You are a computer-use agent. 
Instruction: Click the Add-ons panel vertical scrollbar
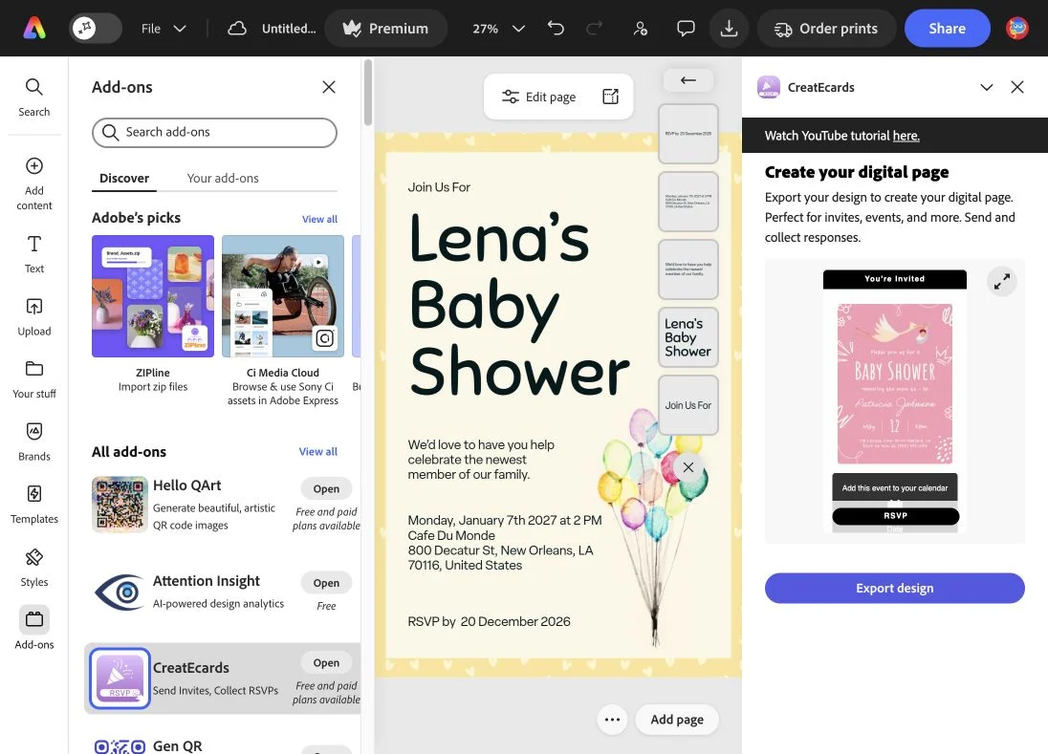(x=367, y=92)
